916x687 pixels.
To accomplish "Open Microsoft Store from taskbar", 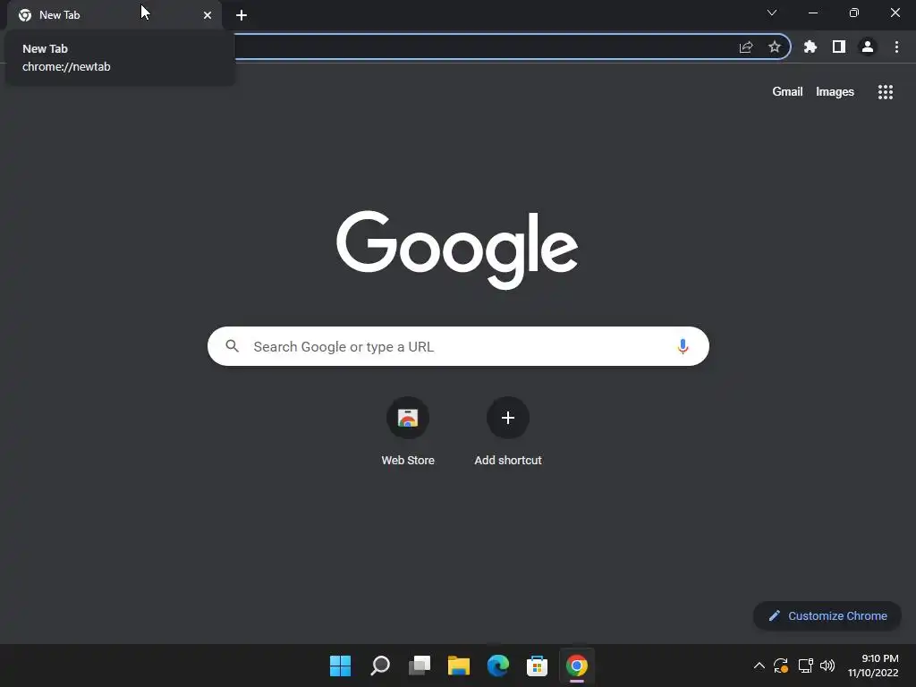I will (x=537, y=666).
